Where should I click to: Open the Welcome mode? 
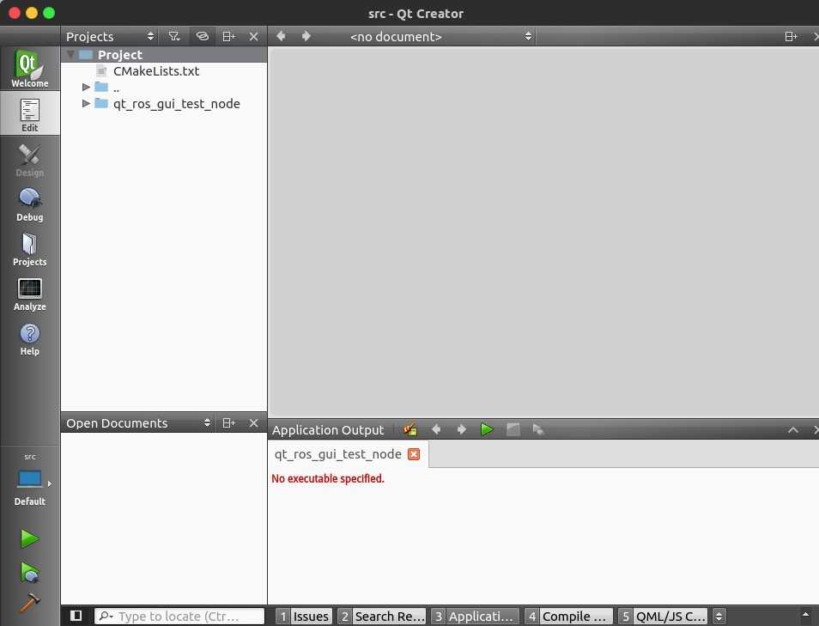[30, 69]
